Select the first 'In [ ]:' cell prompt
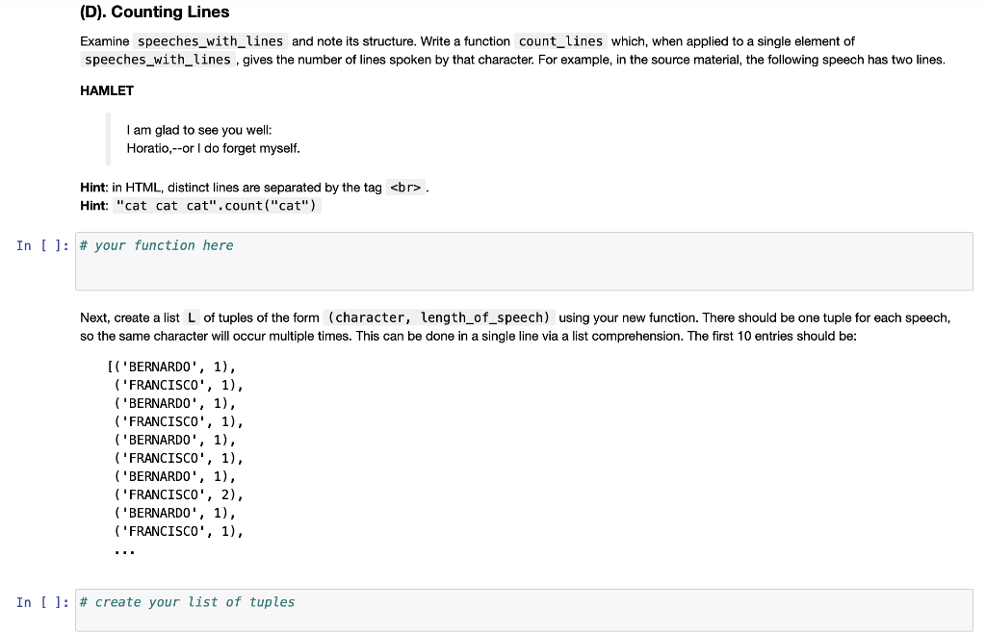Screen dimensions: 986x633 tap(41, 245)
